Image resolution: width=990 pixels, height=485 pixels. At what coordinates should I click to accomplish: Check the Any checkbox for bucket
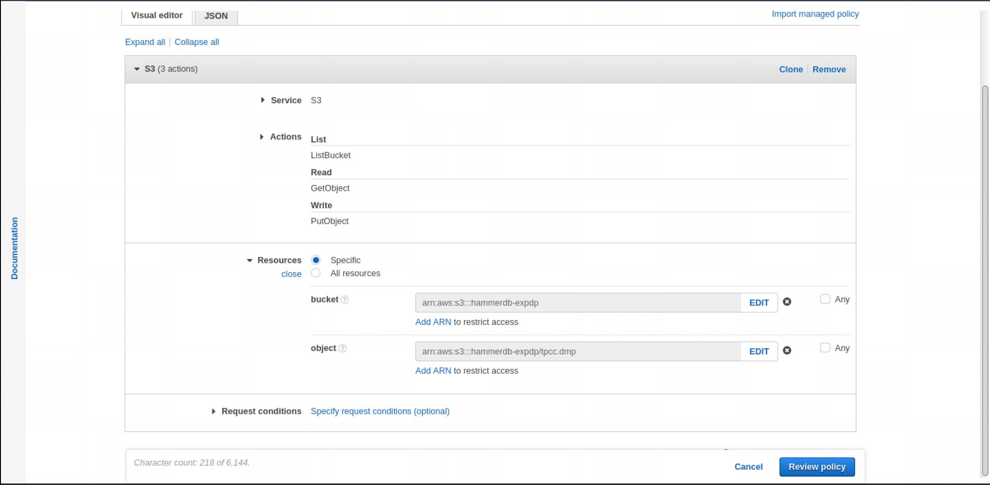(x=825, y=299)
